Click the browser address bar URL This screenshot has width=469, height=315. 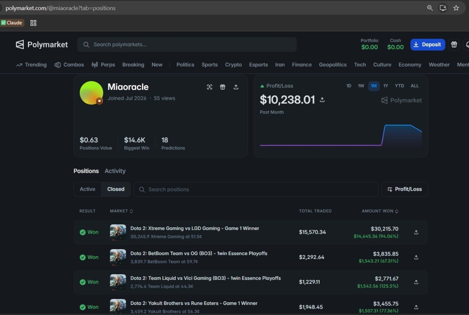61,8
